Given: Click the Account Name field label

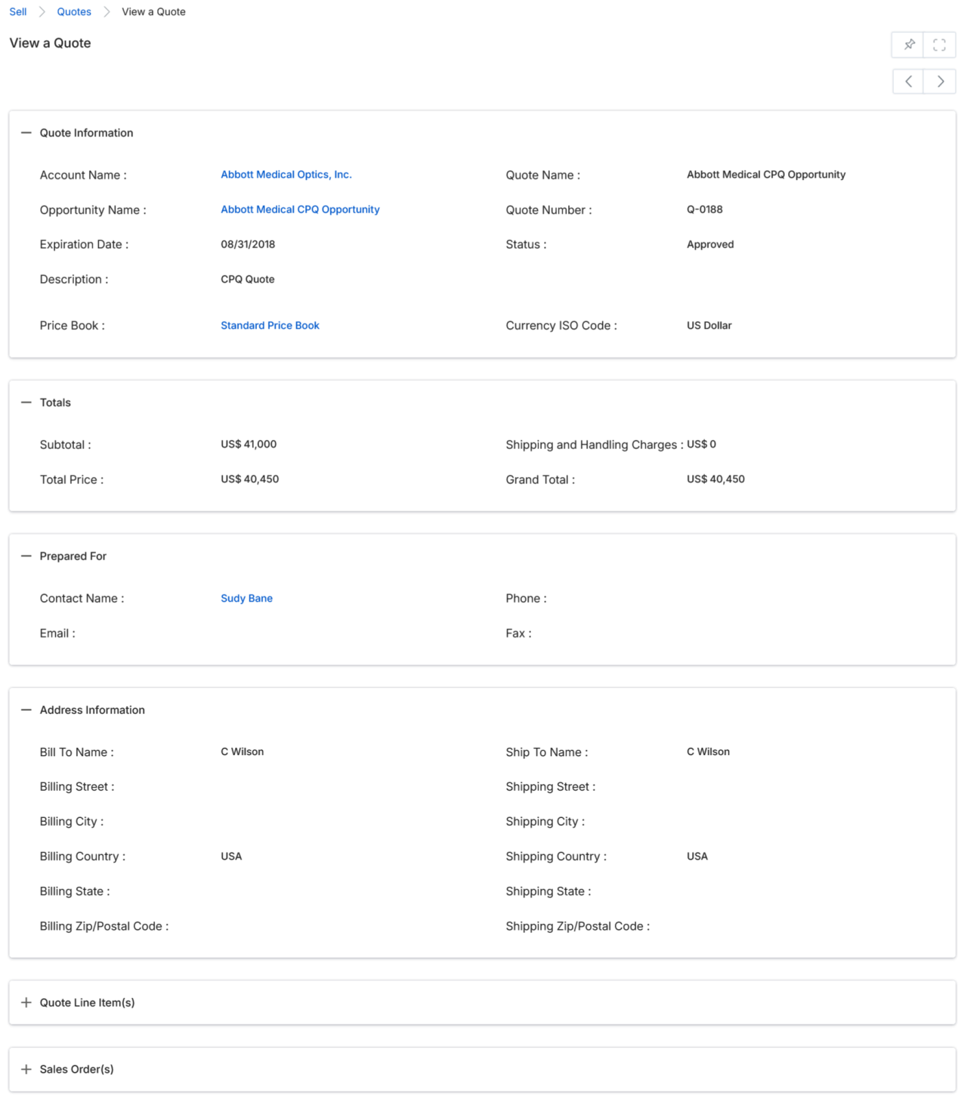Looking at the screenshot, I should pos(83,175).
